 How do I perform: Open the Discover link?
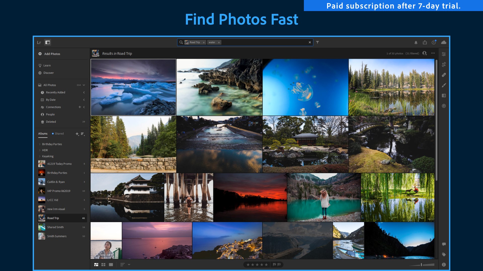49,73
